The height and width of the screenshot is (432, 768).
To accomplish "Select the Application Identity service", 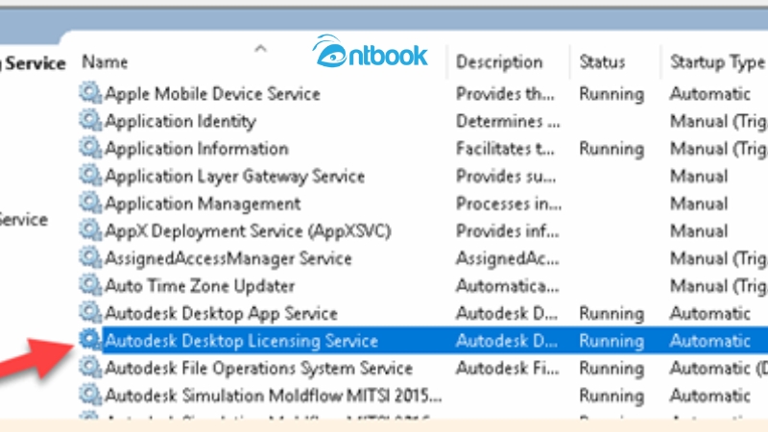I will [x=180, y=121].
